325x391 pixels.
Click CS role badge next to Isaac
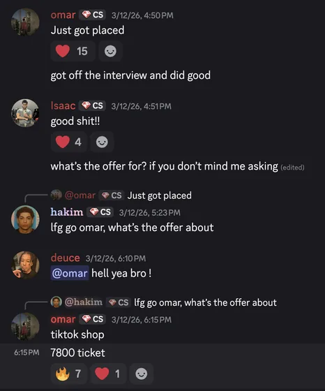click(x=92, y=105)
